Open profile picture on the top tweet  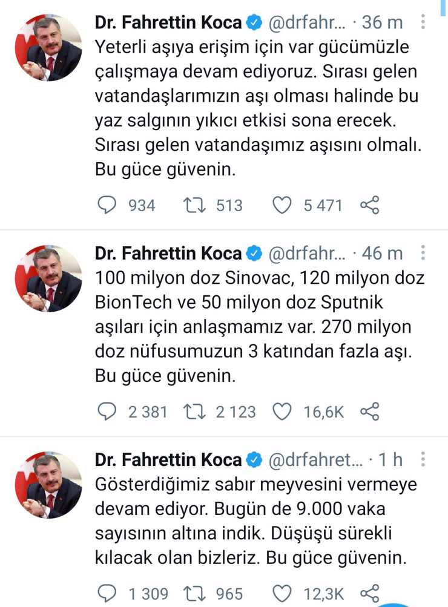tap(48, 48)
